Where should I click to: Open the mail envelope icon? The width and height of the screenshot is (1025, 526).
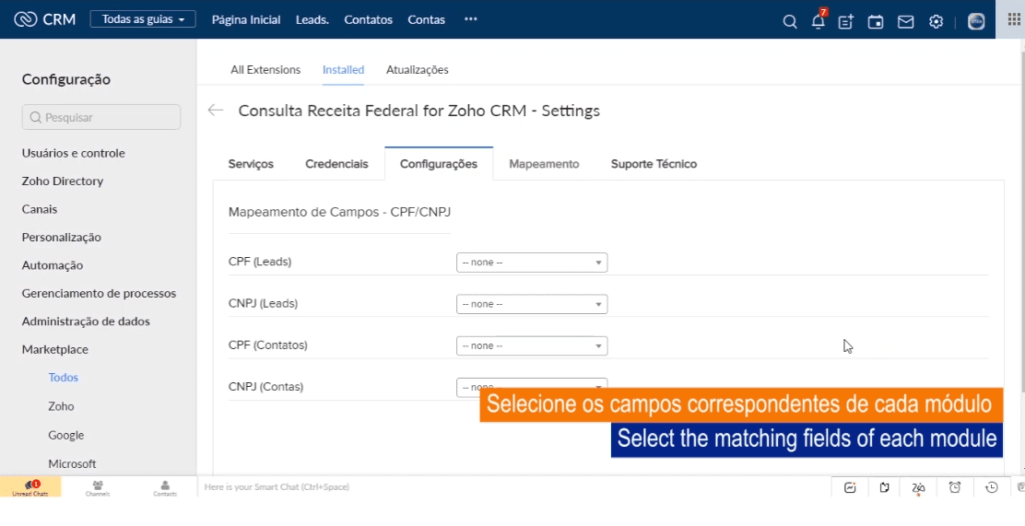905,22
